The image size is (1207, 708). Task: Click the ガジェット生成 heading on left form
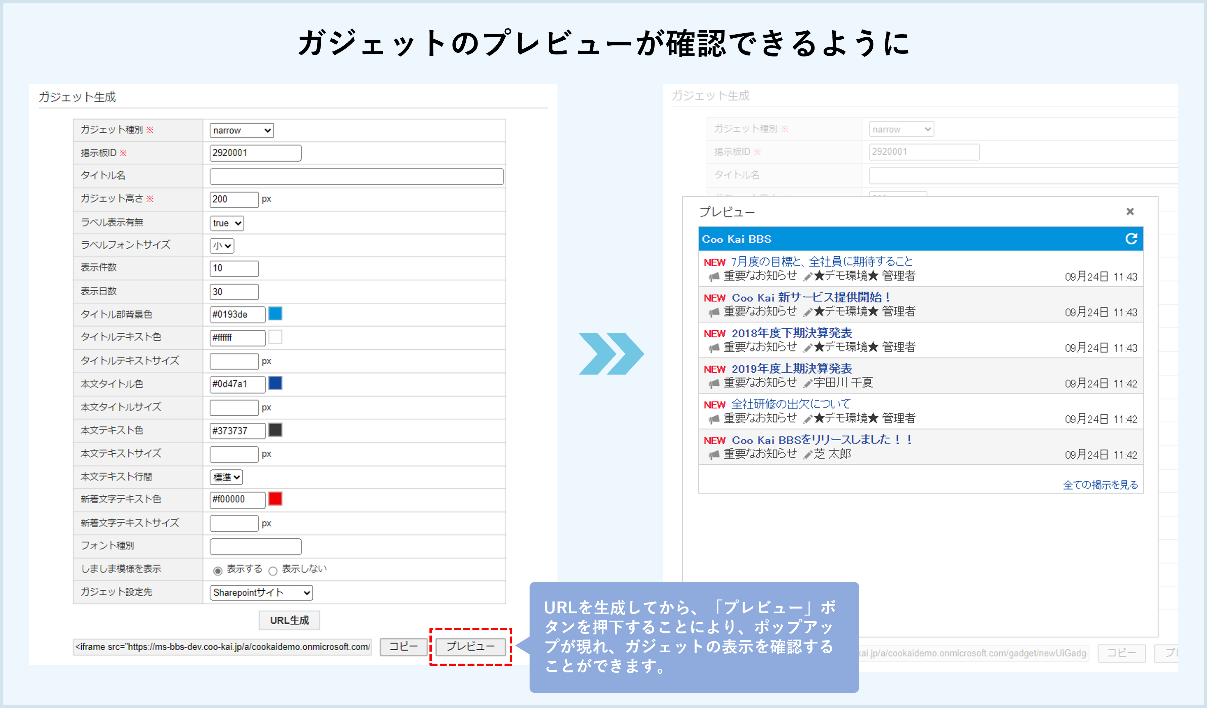pyautogui.click(x=77, y=97)
